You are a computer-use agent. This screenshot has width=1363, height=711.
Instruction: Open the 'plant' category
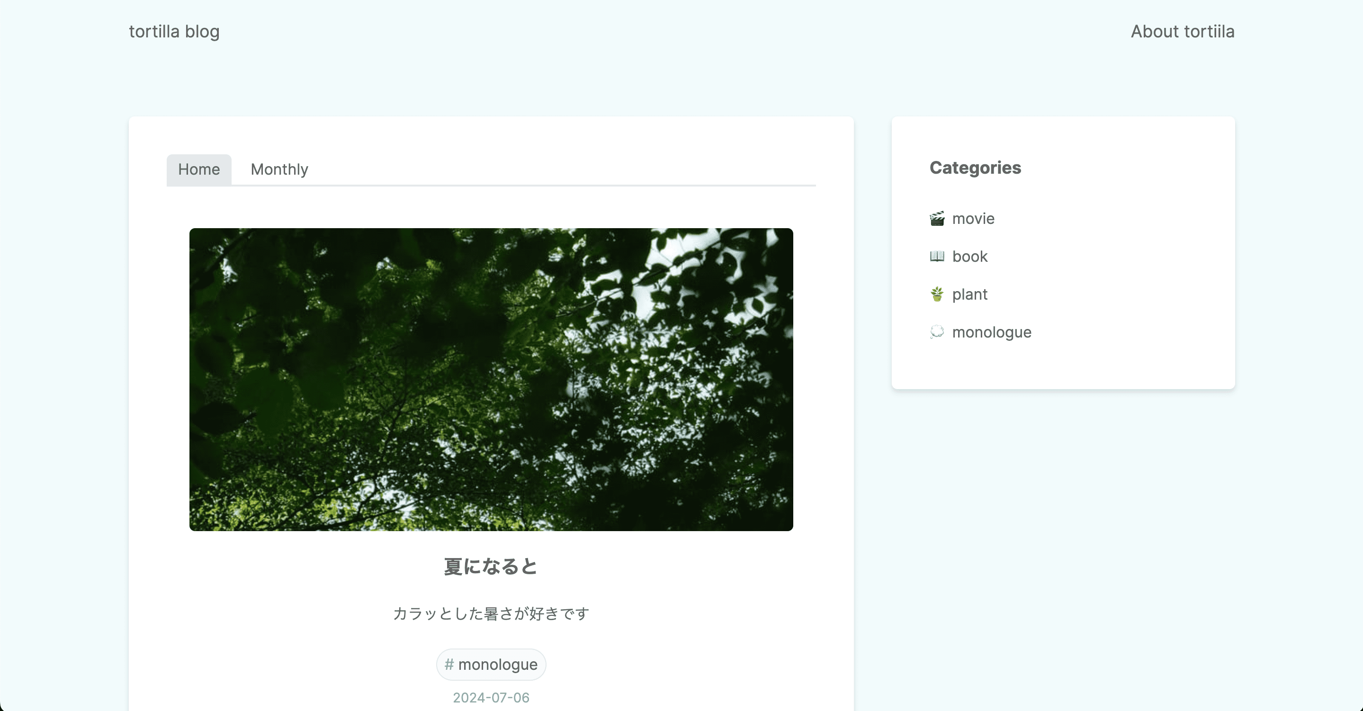970,294
